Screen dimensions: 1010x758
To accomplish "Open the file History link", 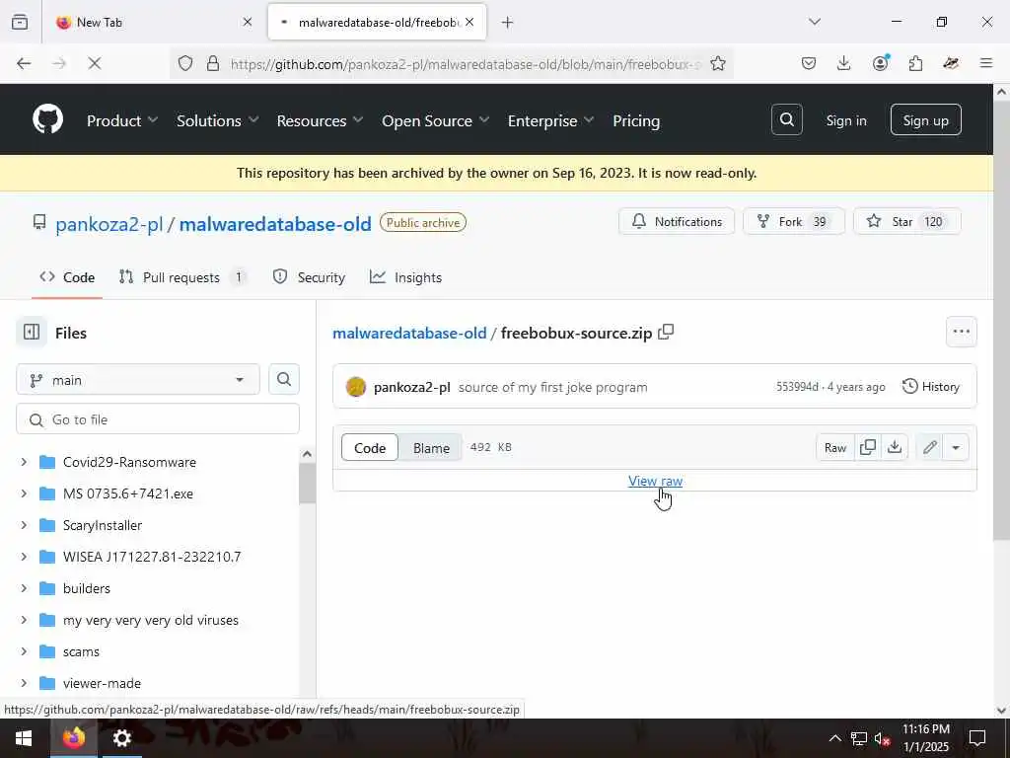I will coord(931,387).
